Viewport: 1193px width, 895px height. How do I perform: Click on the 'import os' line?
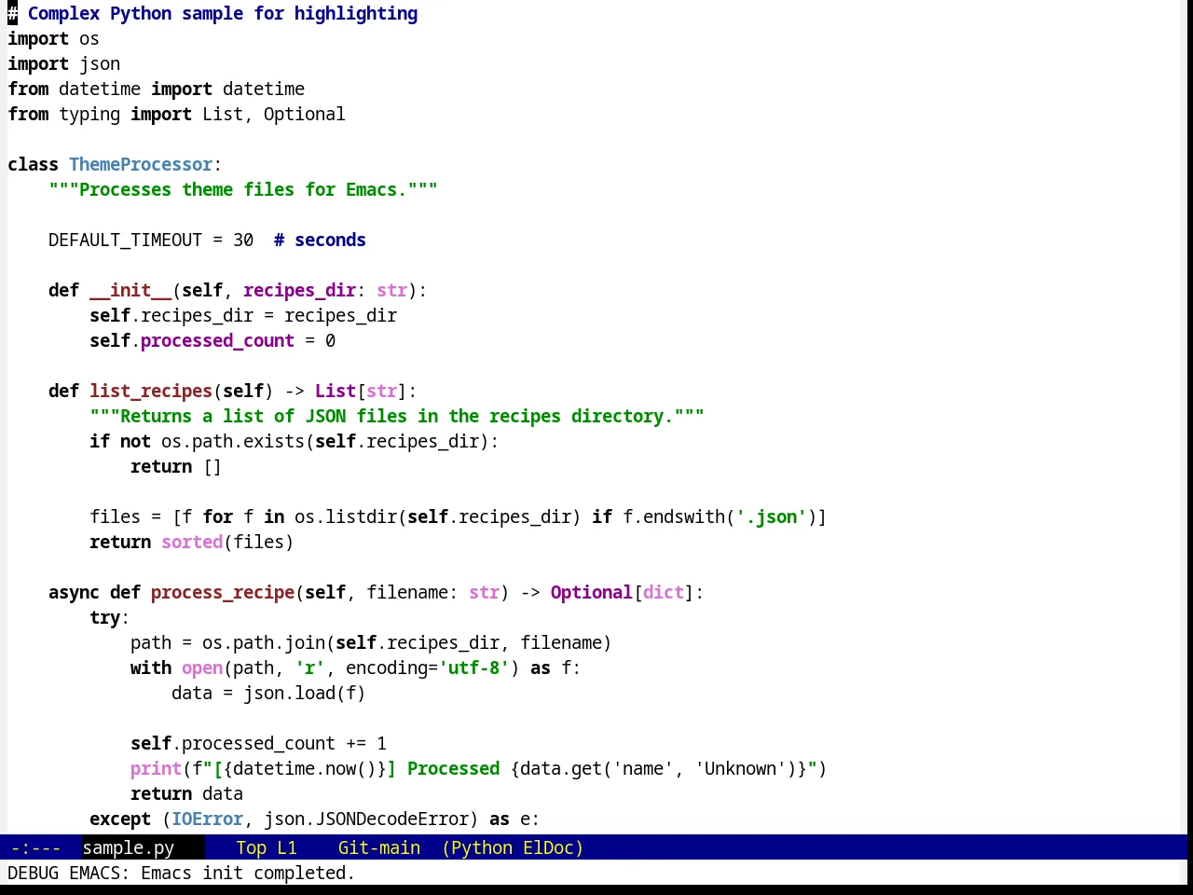click(x=53, y=38)
